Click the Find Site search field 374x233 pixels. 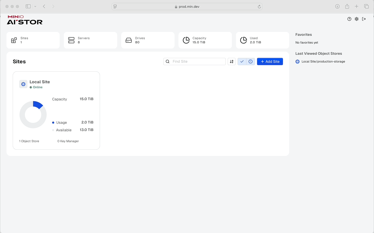(x=197, y=61)
